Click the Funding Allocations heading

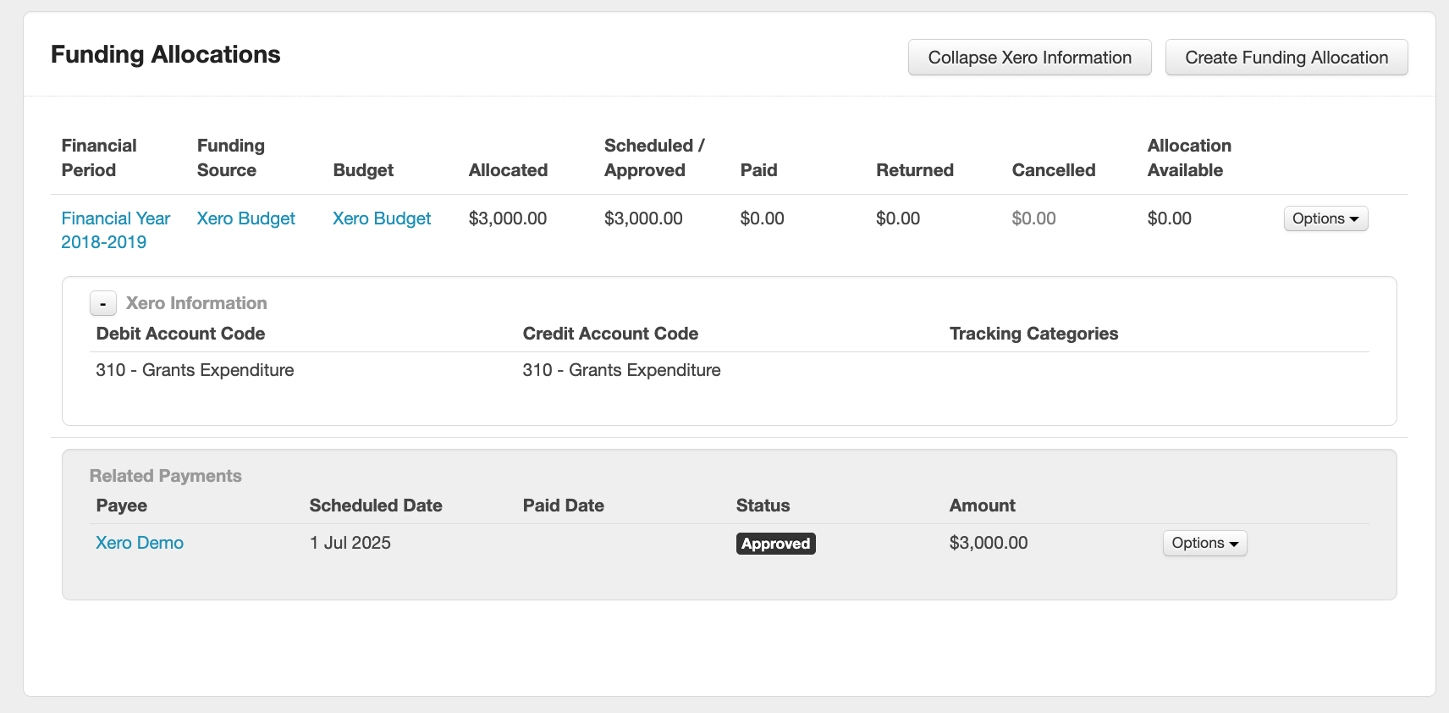pyautogui.click(x=166, y=54)
